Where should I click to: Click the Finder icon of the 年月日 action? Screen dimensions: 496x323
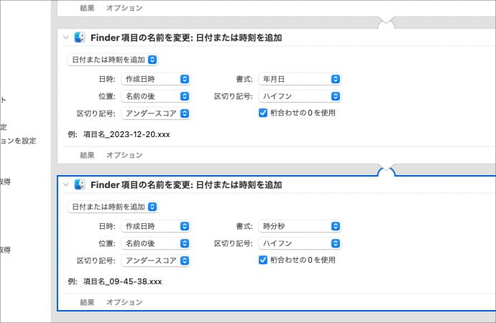coord(80,38)
